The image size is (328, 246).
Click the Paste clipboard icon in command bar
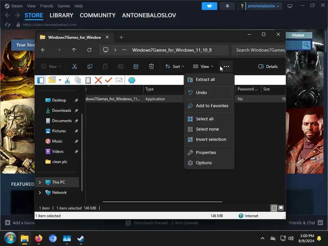point(105,67)
